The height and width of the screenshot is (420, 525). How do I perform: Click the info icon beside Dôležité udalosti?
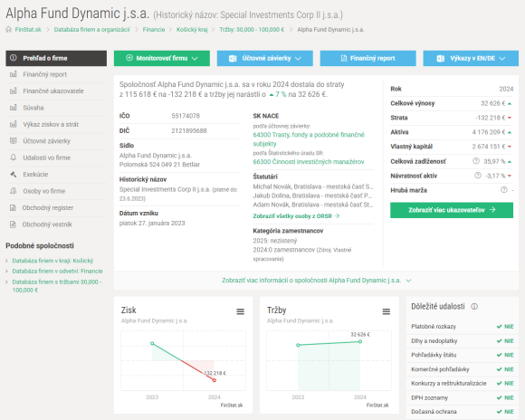[474, 307]
